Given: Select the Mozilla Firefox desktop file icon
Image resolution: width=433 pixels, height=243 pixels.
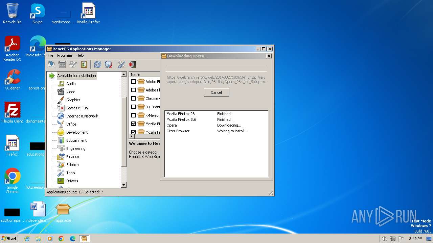Looking at the screenshot, I should coord(88,13).
